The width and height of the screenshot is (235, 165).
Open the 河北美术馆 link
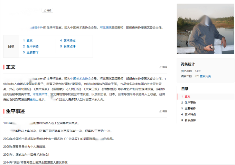40,94
